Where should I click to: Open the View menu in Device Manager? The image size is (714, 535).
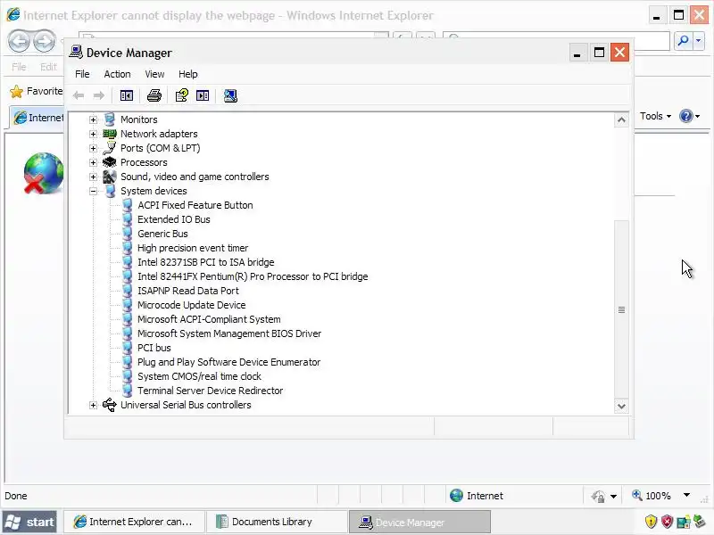coord(154,74)
